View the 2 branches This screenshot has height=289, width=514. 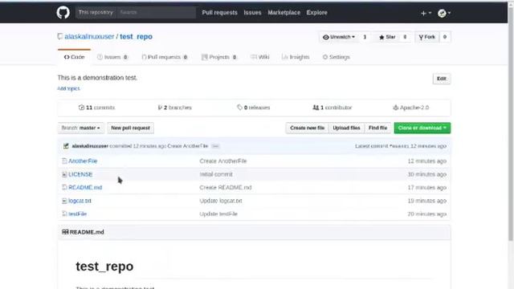(x=175, y=108)
